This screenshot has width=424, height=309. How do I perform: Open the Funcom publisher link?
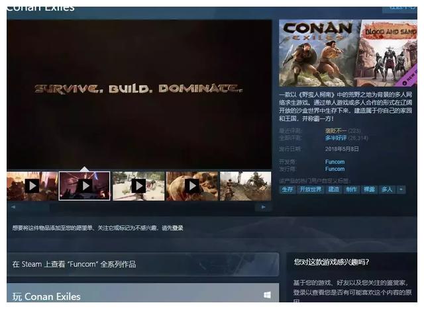pos(335,169)
